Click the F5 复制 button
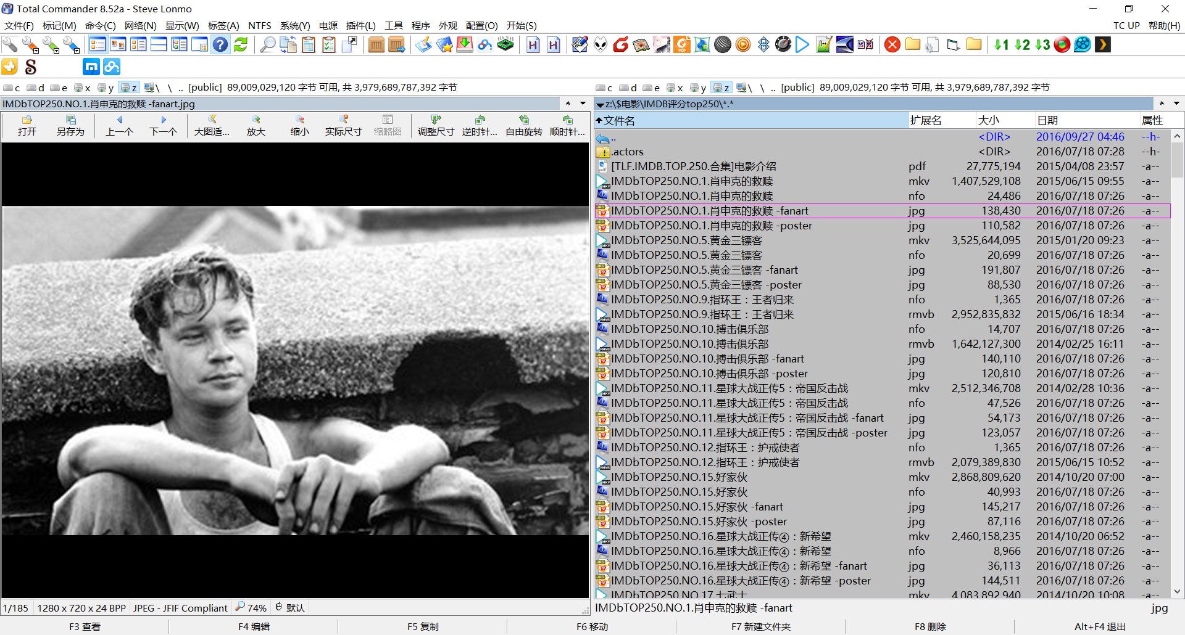This screenshot has width=1185, height=635. pos(423,626)
